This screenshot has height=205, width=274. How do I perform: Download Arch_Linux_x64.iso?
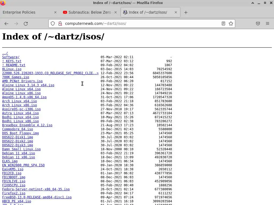[19, 101]
